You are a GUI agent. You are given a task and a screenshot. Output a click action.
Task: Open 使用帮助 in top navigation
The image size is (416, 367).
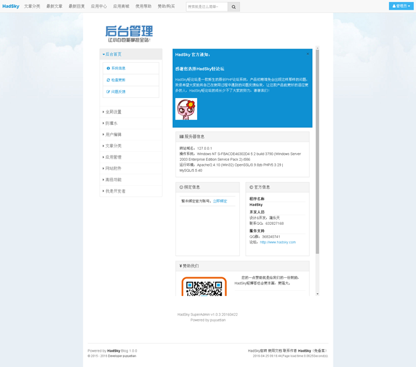pyautogui.click(x=143, y=6)
